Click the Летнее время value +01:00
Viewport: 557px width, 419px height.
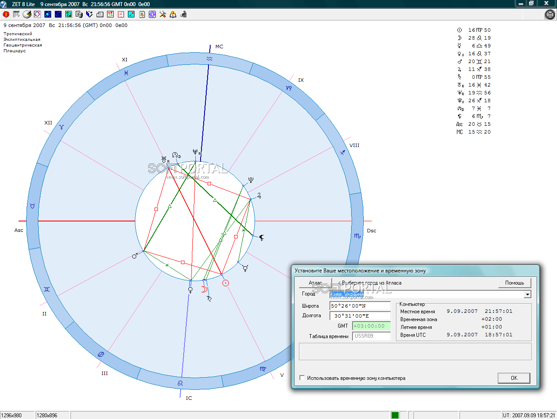click(x=492, y=327)
